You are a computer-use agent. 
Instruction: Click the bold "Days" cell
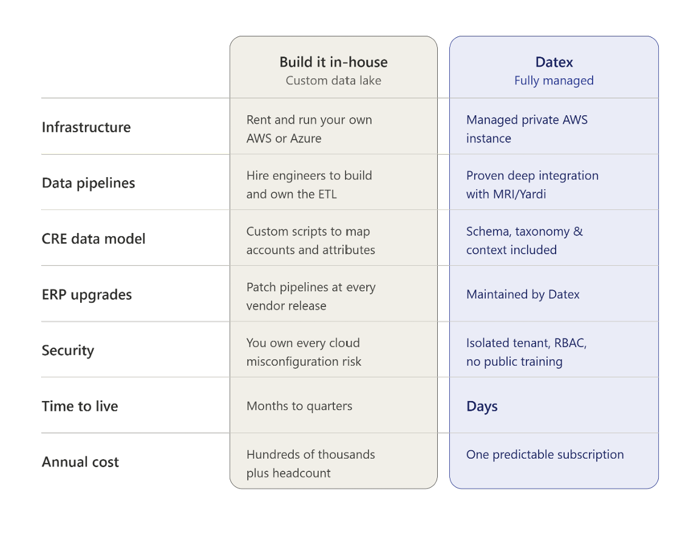tap(482, 406)
